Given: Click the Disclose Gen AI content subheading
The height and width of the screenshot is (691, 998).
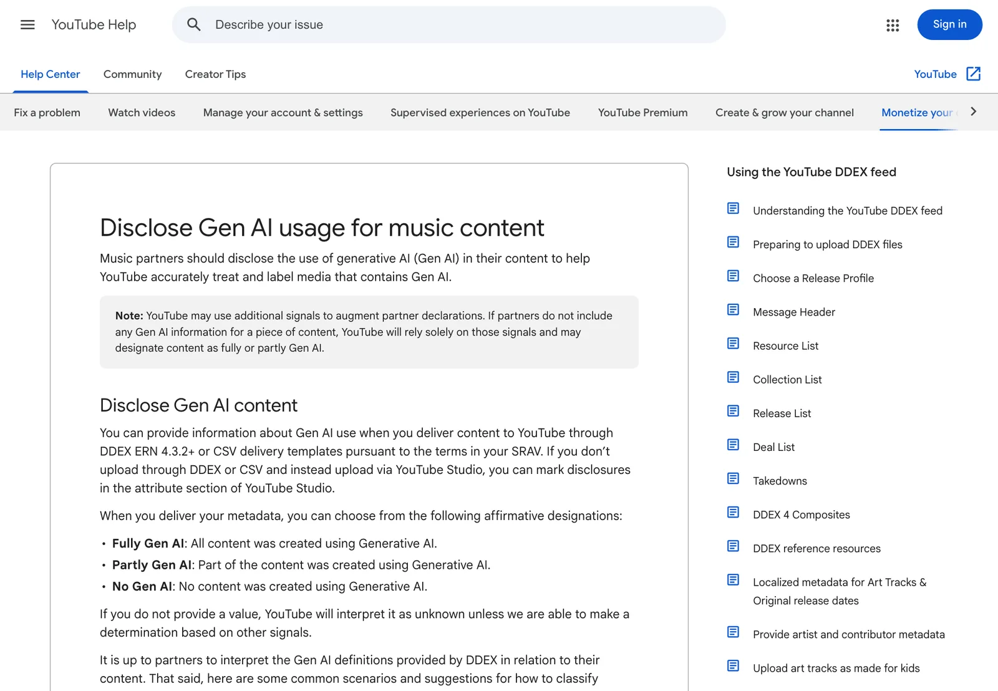Looking at the screenshot, I should click(x=198, y=405).
